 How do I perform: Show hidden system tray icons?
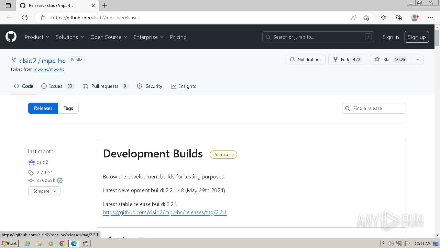pos(383,244)
